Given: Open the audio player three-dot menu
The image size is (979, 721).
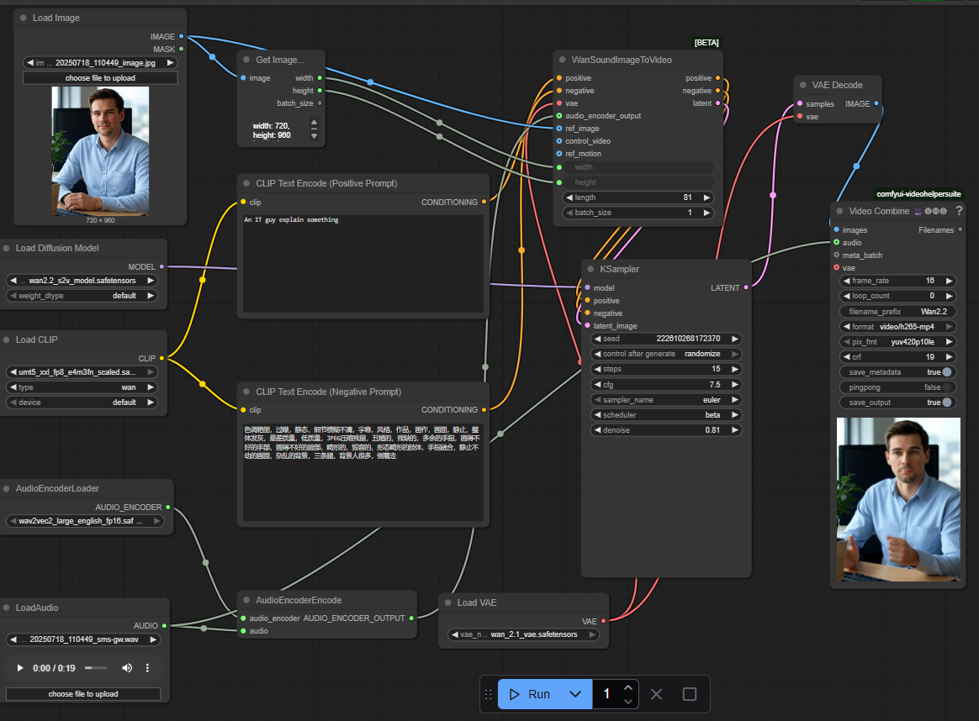Looking at the screenshot, I should pos(147,668).
